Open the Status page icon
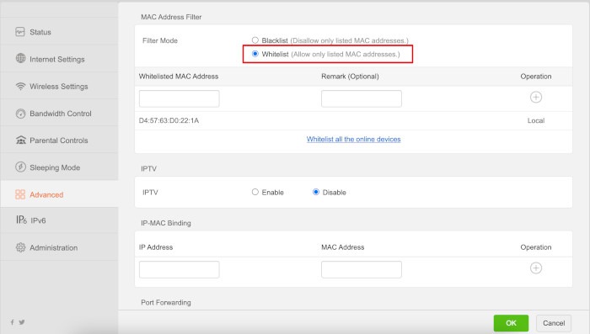 click(20, 32)
